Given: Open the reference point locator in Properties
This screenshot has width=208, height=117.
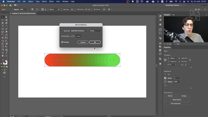Looking at the screenshot, I should [x=165, y=60].
